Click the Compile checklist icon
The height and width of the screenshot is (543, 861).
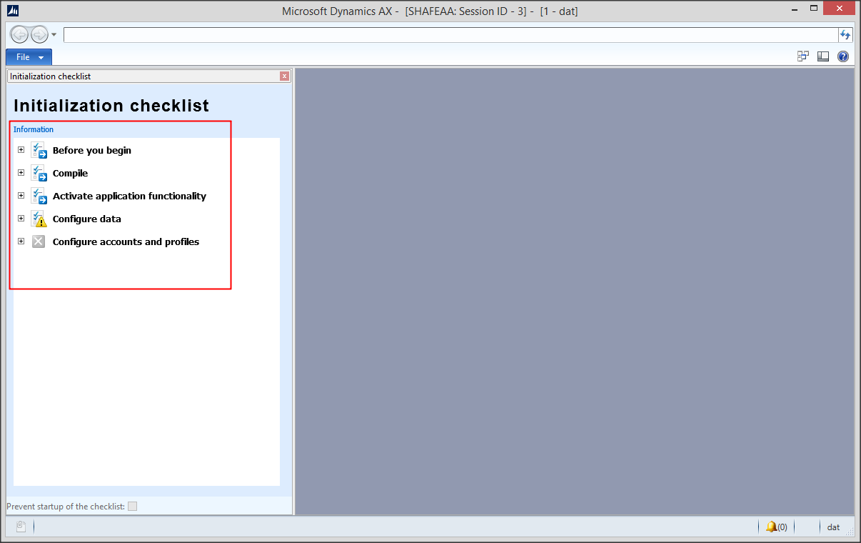(x=39, y=173)
